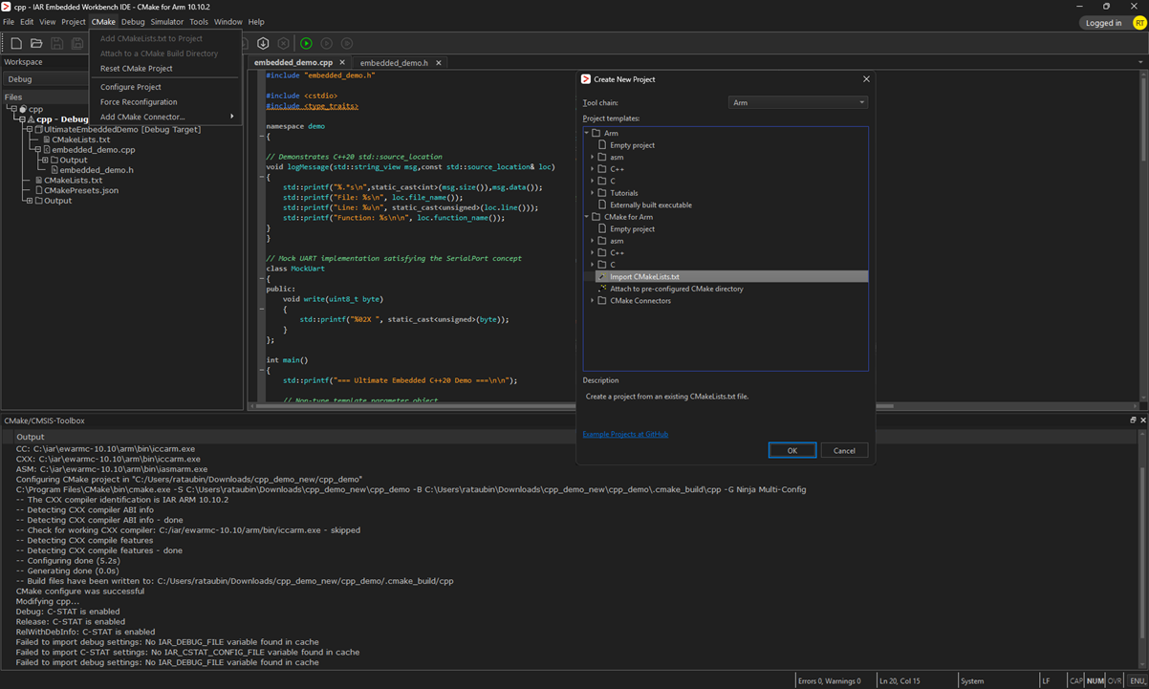Click the OVR status bar indicator

coord(1115,680)
